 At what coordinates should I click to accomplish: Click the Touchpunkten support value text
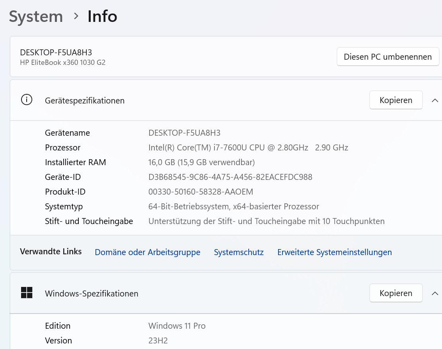point(267,221)
